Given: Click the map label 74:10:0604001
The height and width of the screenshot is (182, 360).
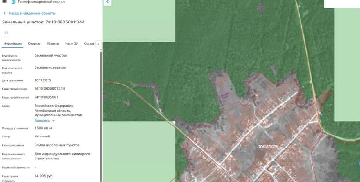Looking at the screenshot, I should (268, 147).
